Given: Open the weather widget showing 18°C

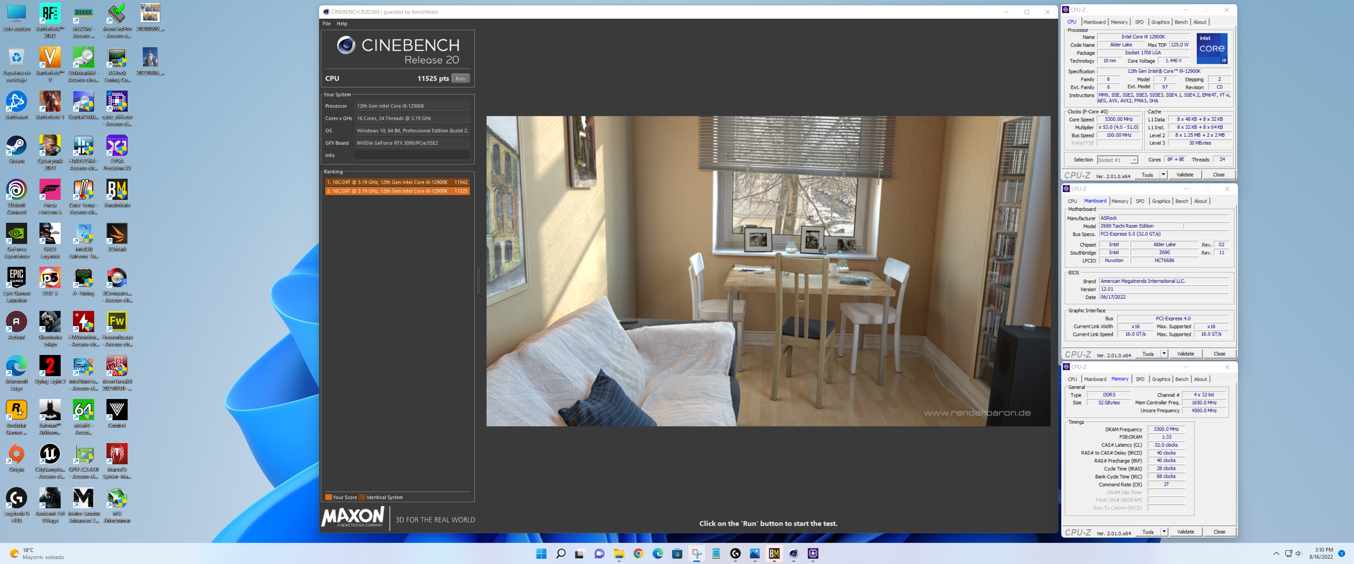Looking at the screenshot, I should [37, 553].
